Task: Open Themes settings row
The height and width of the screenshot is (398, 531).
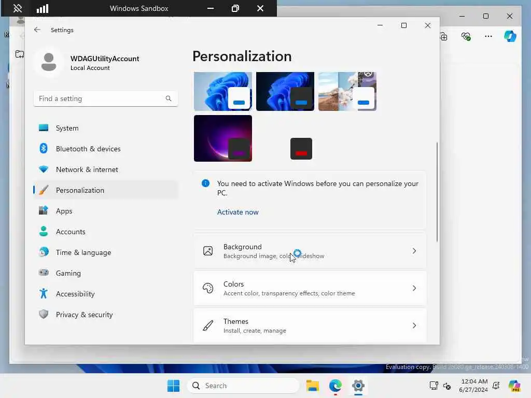Action: pyautogui.click(x=310, y=325)
